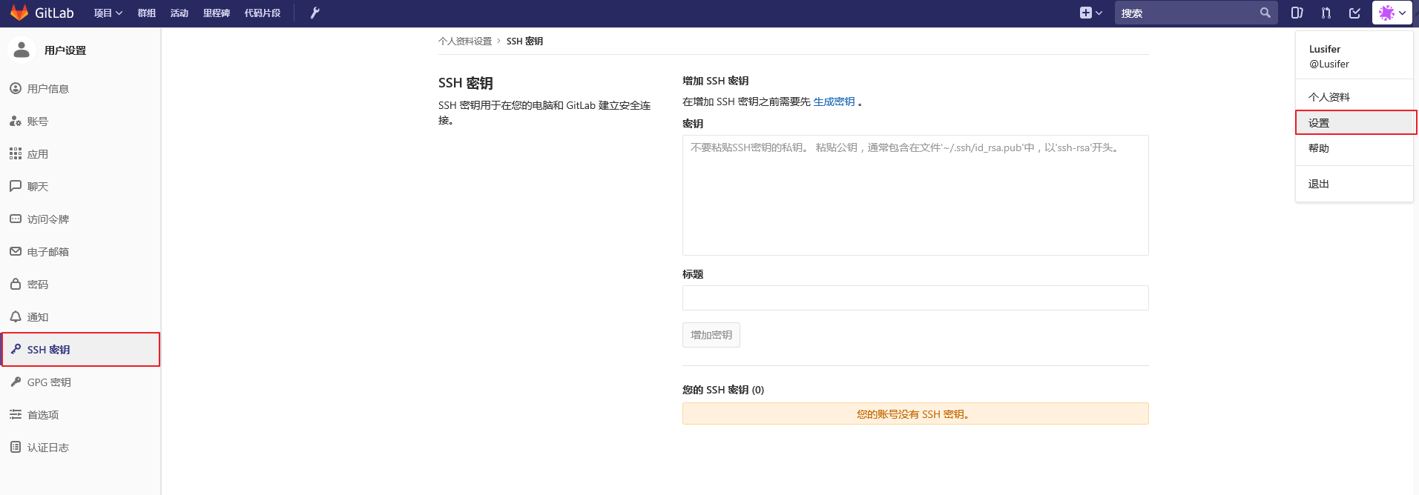
Task: Toggle the user avatar dropdown
Action: click(x=1392, y=13)
